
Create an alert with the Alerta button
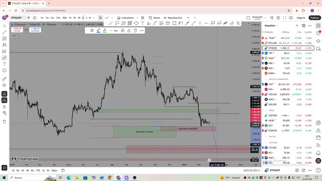(154, 18)
